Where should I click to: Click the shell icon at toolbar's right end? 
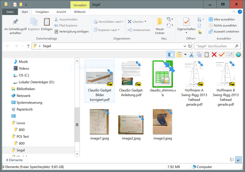tap(238, 55)
